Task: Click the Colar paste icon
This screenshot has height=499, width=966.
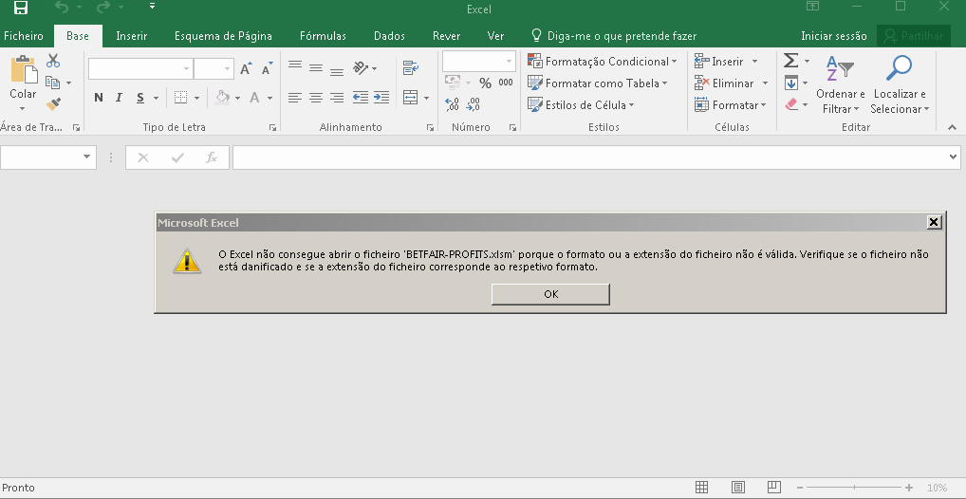Action: (23, 69)
